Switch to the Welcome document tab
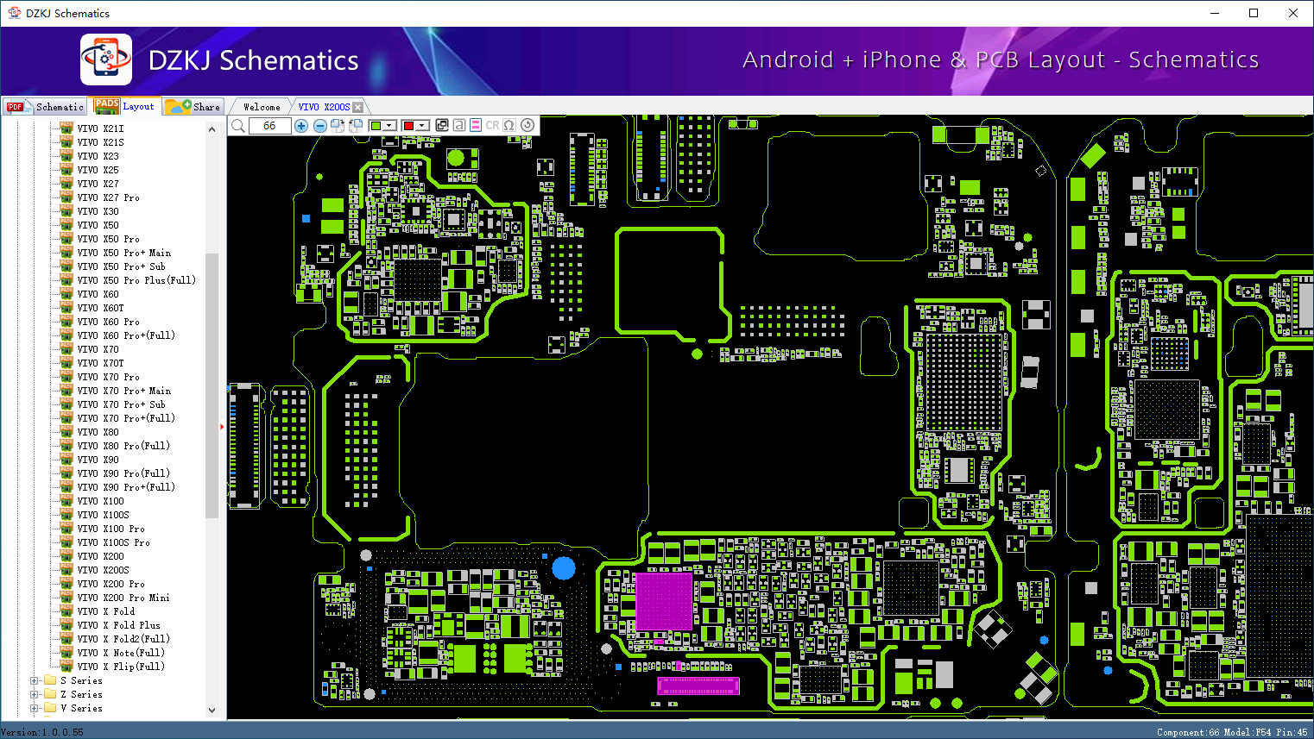The width and height of the screenshot is (1314, 739). pyautogui.click(x=262, y=107)
